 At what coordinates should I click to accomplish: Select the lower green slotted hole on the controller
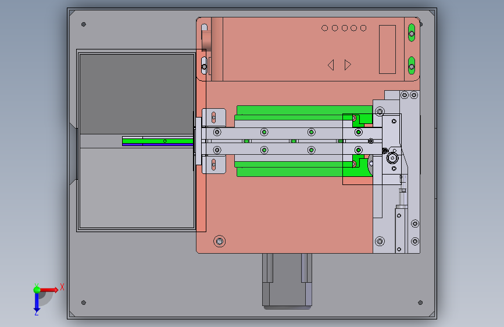[412, 65]
